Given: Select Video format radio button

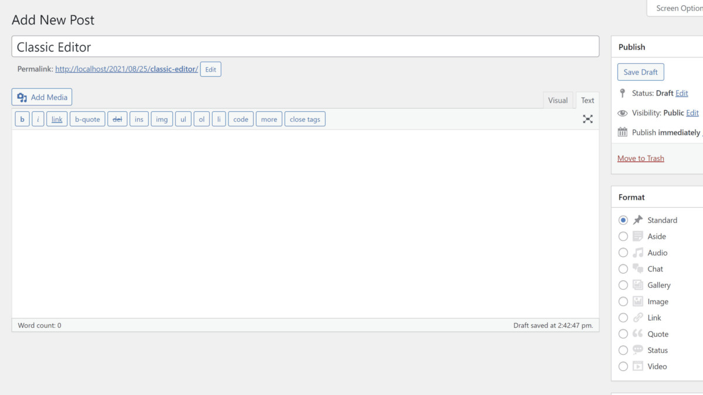Looking at the screenshot, I should [623, 366].
